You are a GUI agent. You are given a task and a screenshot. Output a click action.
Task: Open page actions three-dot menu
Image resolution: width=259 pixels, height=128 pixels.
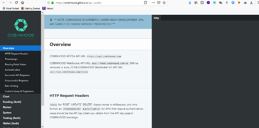pyautogui.click(x=153, y=3)
